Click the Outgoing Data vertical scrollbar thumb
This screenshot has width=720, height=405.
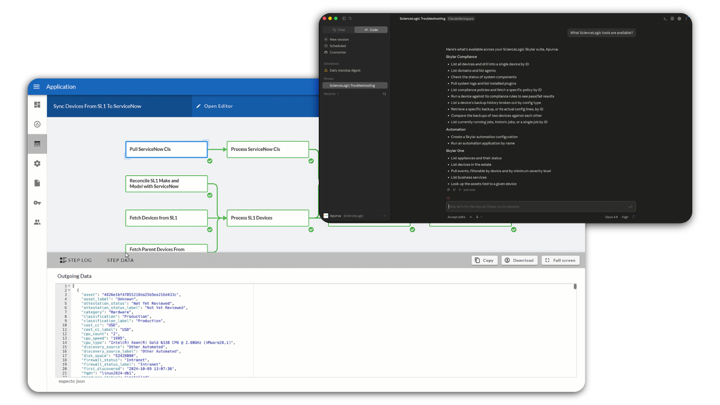575,286
